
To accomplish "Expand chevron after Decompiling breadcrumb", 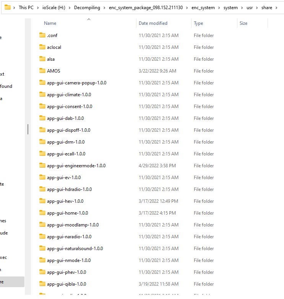I will click(104, 8).
